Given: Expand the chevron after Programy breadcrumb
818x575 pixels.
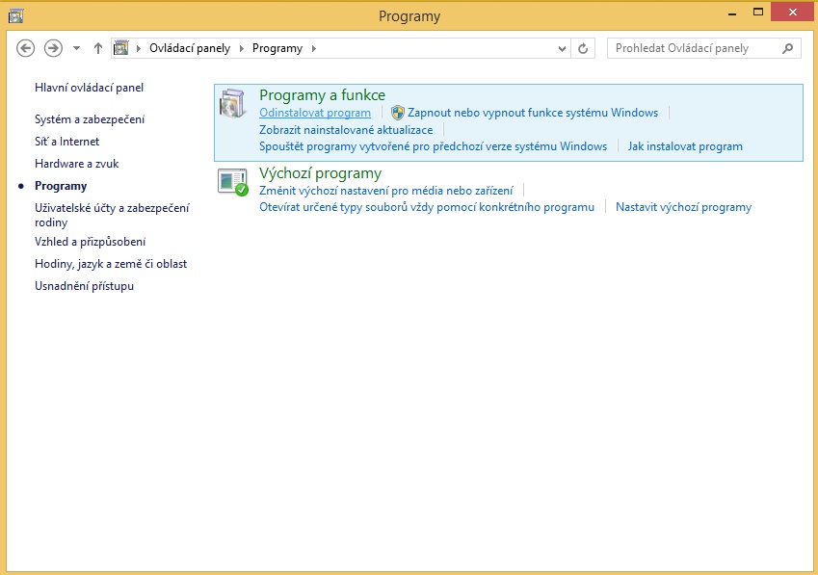Looking at the screenshot, I should [313, 48].
